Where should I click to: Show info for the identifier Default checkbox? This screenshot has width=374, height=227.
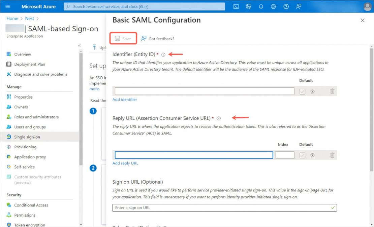(x=312, y=91)
